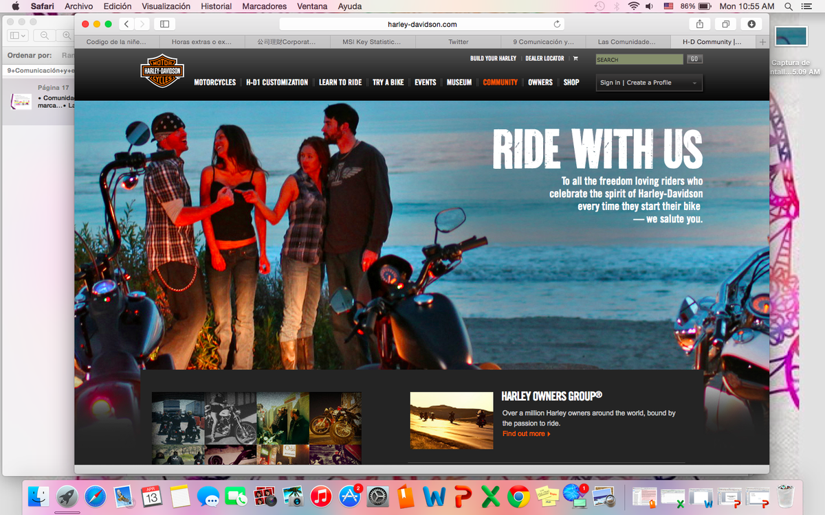
Task: Open Calendar in the Dock
Action: click(x=152, y=496)
